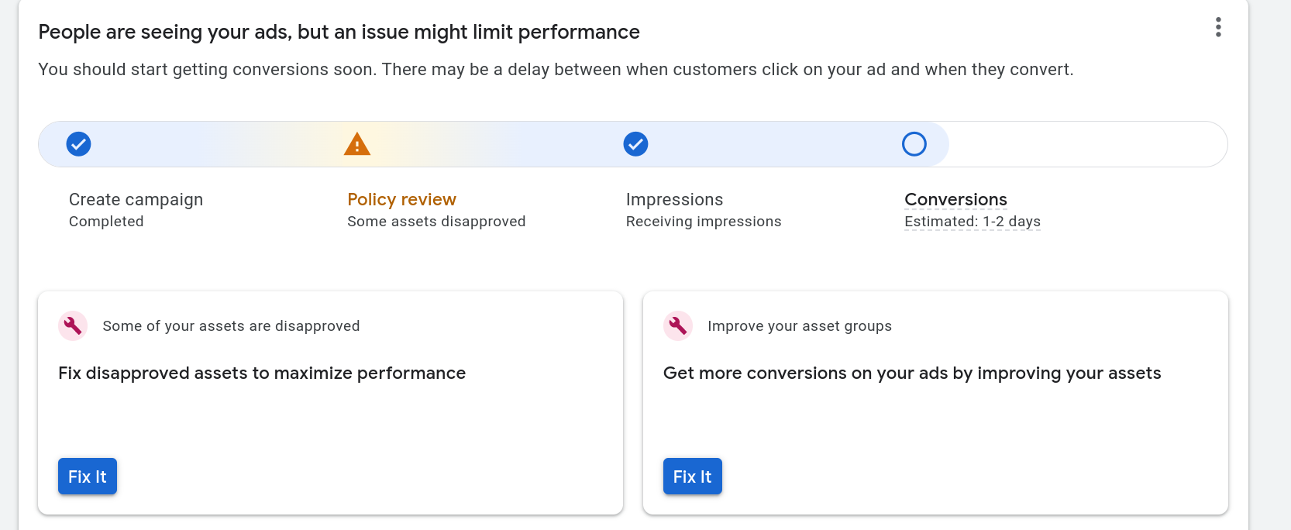The height and width of the screenshot is (530, 1291).
Task: Click the Create campaign completed checkmark icon
Action: coord(78,144)
